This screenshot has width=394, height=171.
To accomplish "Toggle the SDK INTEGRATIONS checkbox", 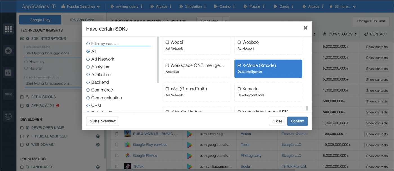I will pyautogui.click(x=22, y=39).
